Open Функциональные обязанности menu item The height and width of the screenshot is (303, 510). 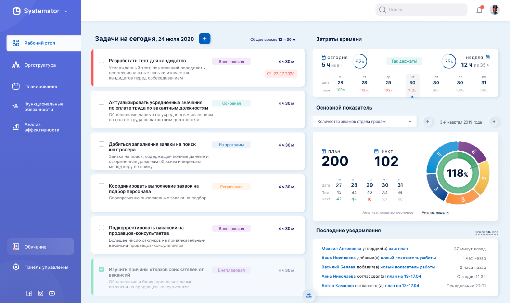(44, 107)
